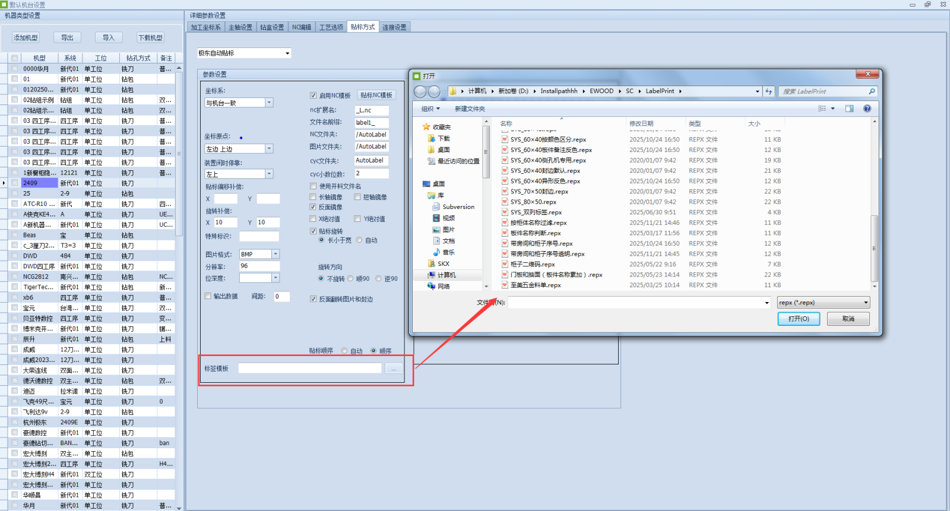Image resolution: width=950 pixels, height=511 pixels.
Task: Change the view mode icon in file dialog
Action: coord(822,109)
